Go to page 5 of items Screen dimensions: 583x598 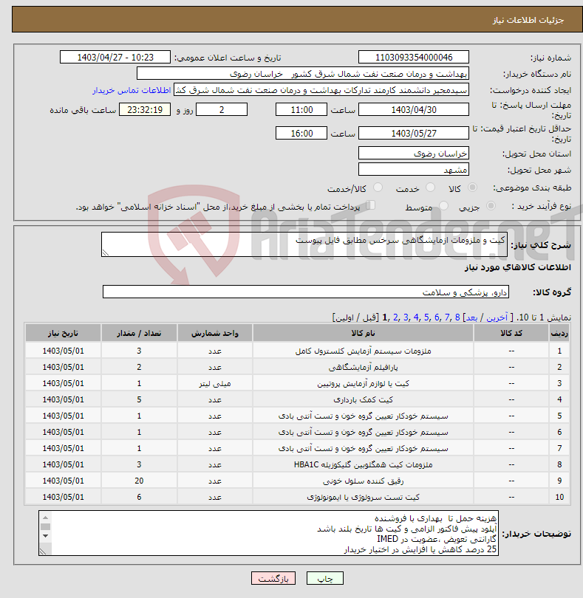[x=426, y=317]
